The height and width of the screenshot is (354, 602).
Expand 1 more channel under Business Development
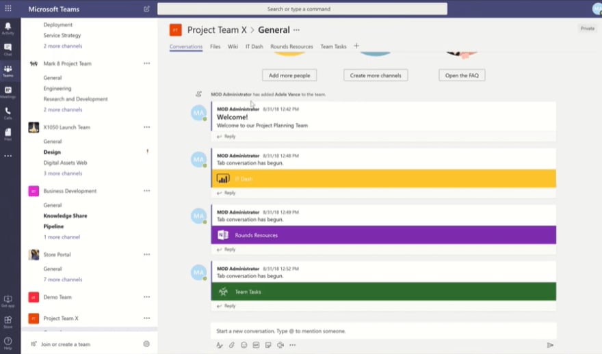tap(62, 237)
